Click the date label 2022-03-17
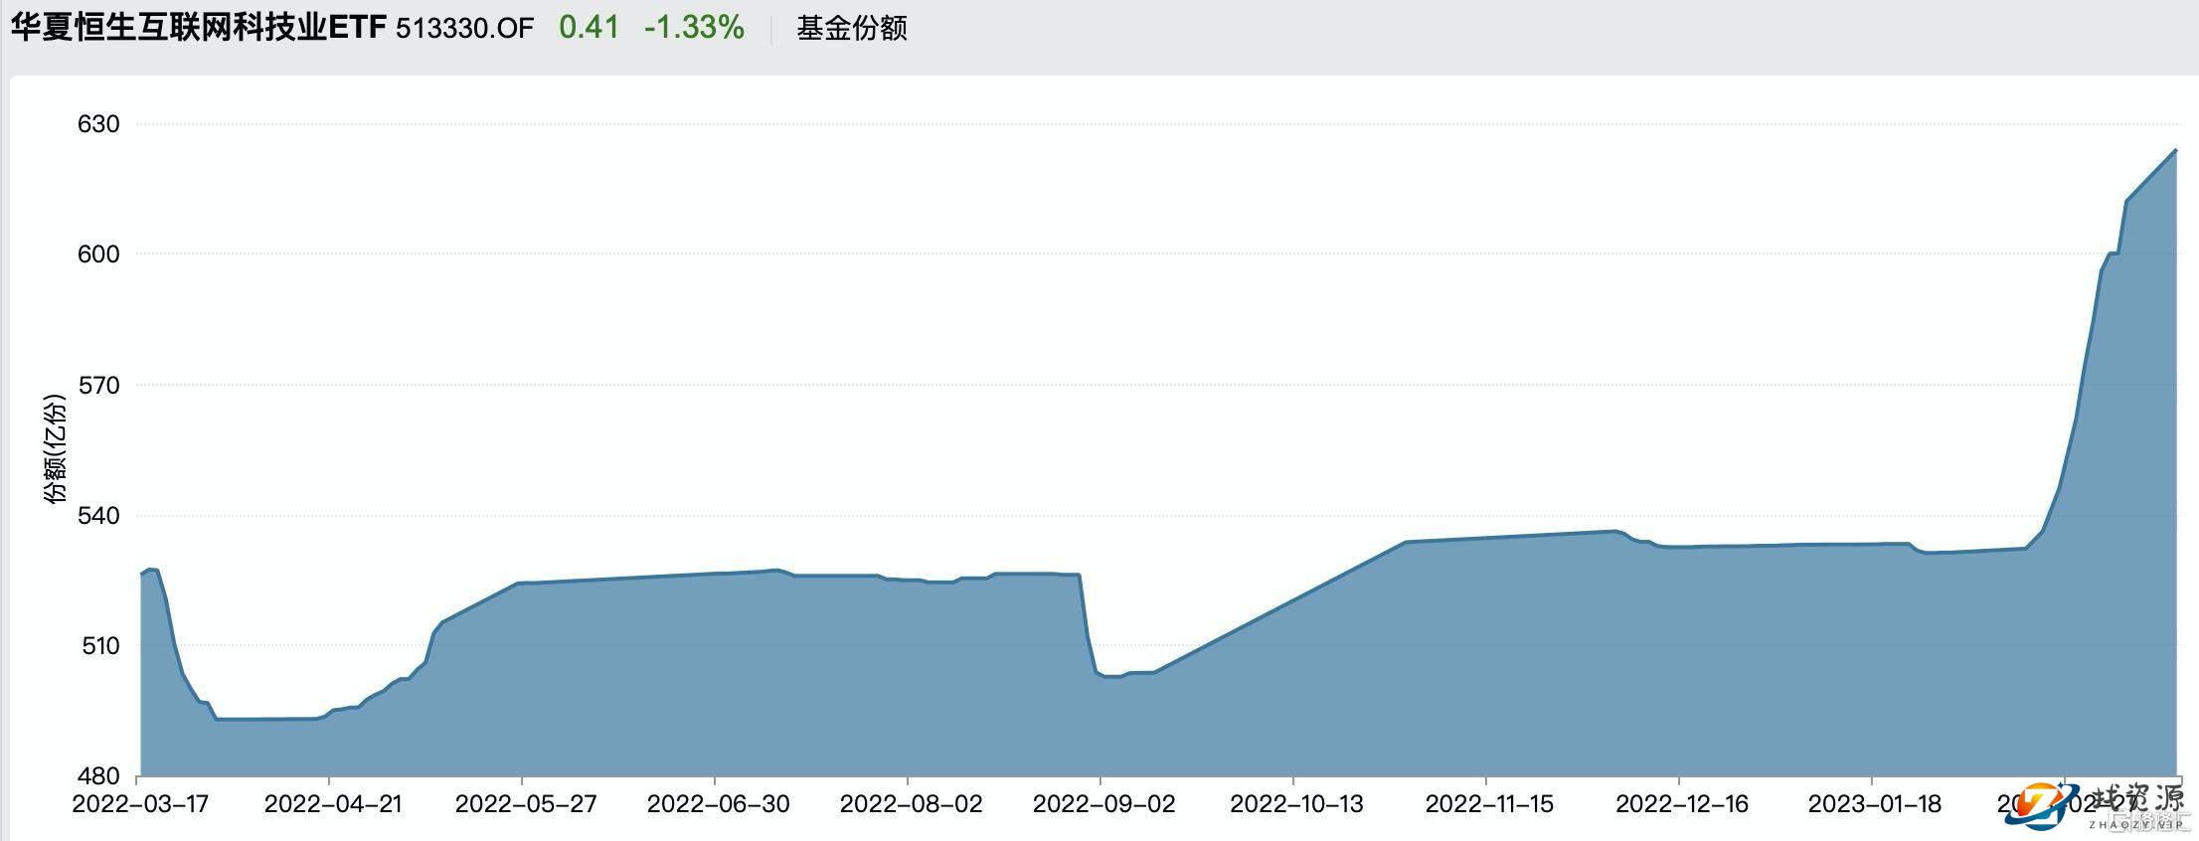 click(x=140, y=804)
